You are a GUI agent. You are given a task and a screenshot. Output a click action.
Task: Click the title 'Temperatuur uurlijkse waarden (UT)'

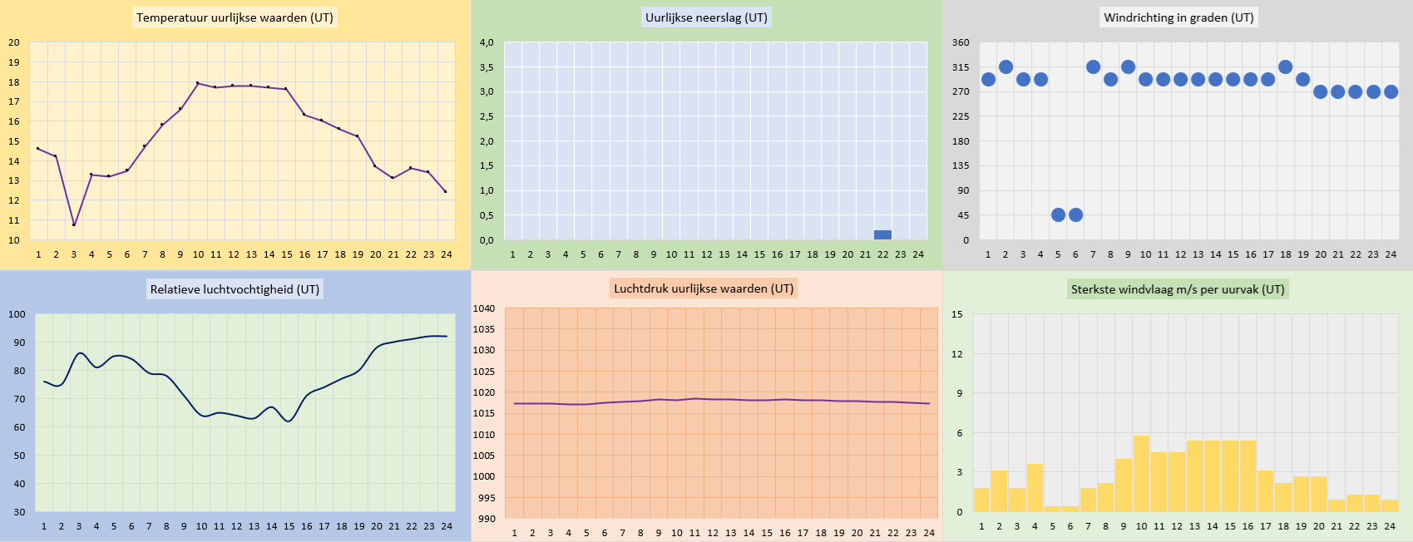pos(235,17)
